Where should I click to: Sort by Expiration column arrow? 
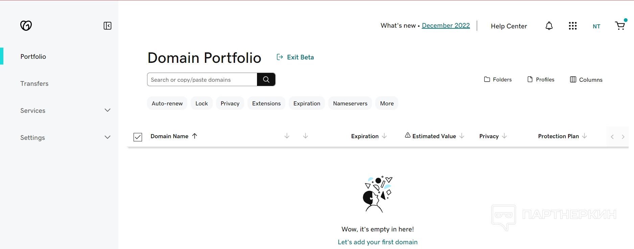384,136
